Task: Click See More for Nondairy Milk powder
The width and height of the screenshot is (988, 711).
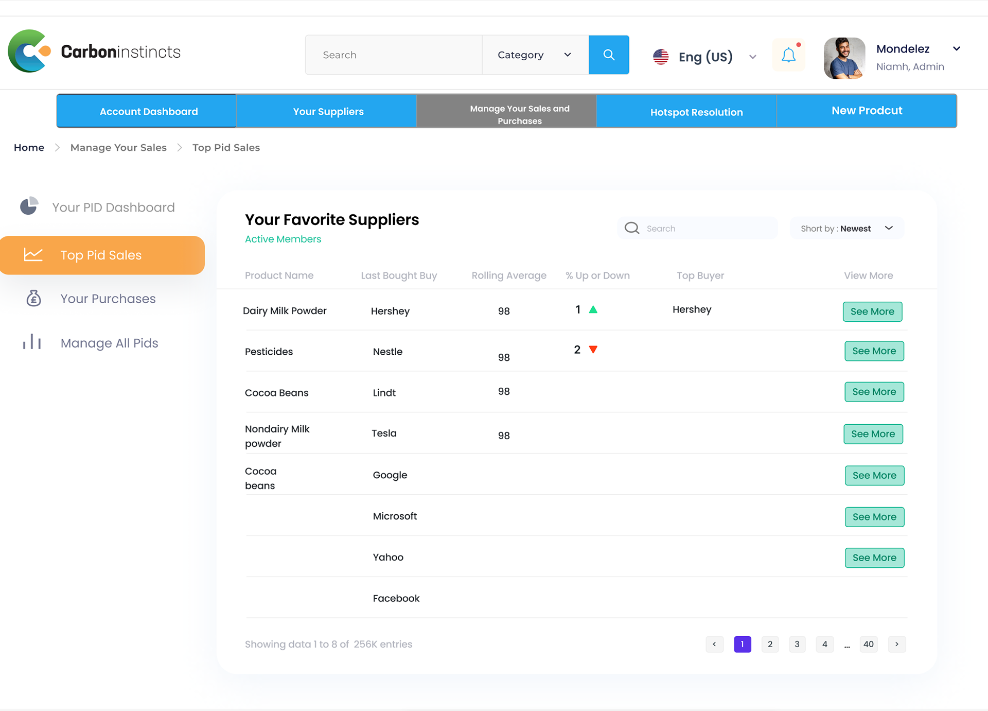Action: pyautogui.click(x=873, y=434)
